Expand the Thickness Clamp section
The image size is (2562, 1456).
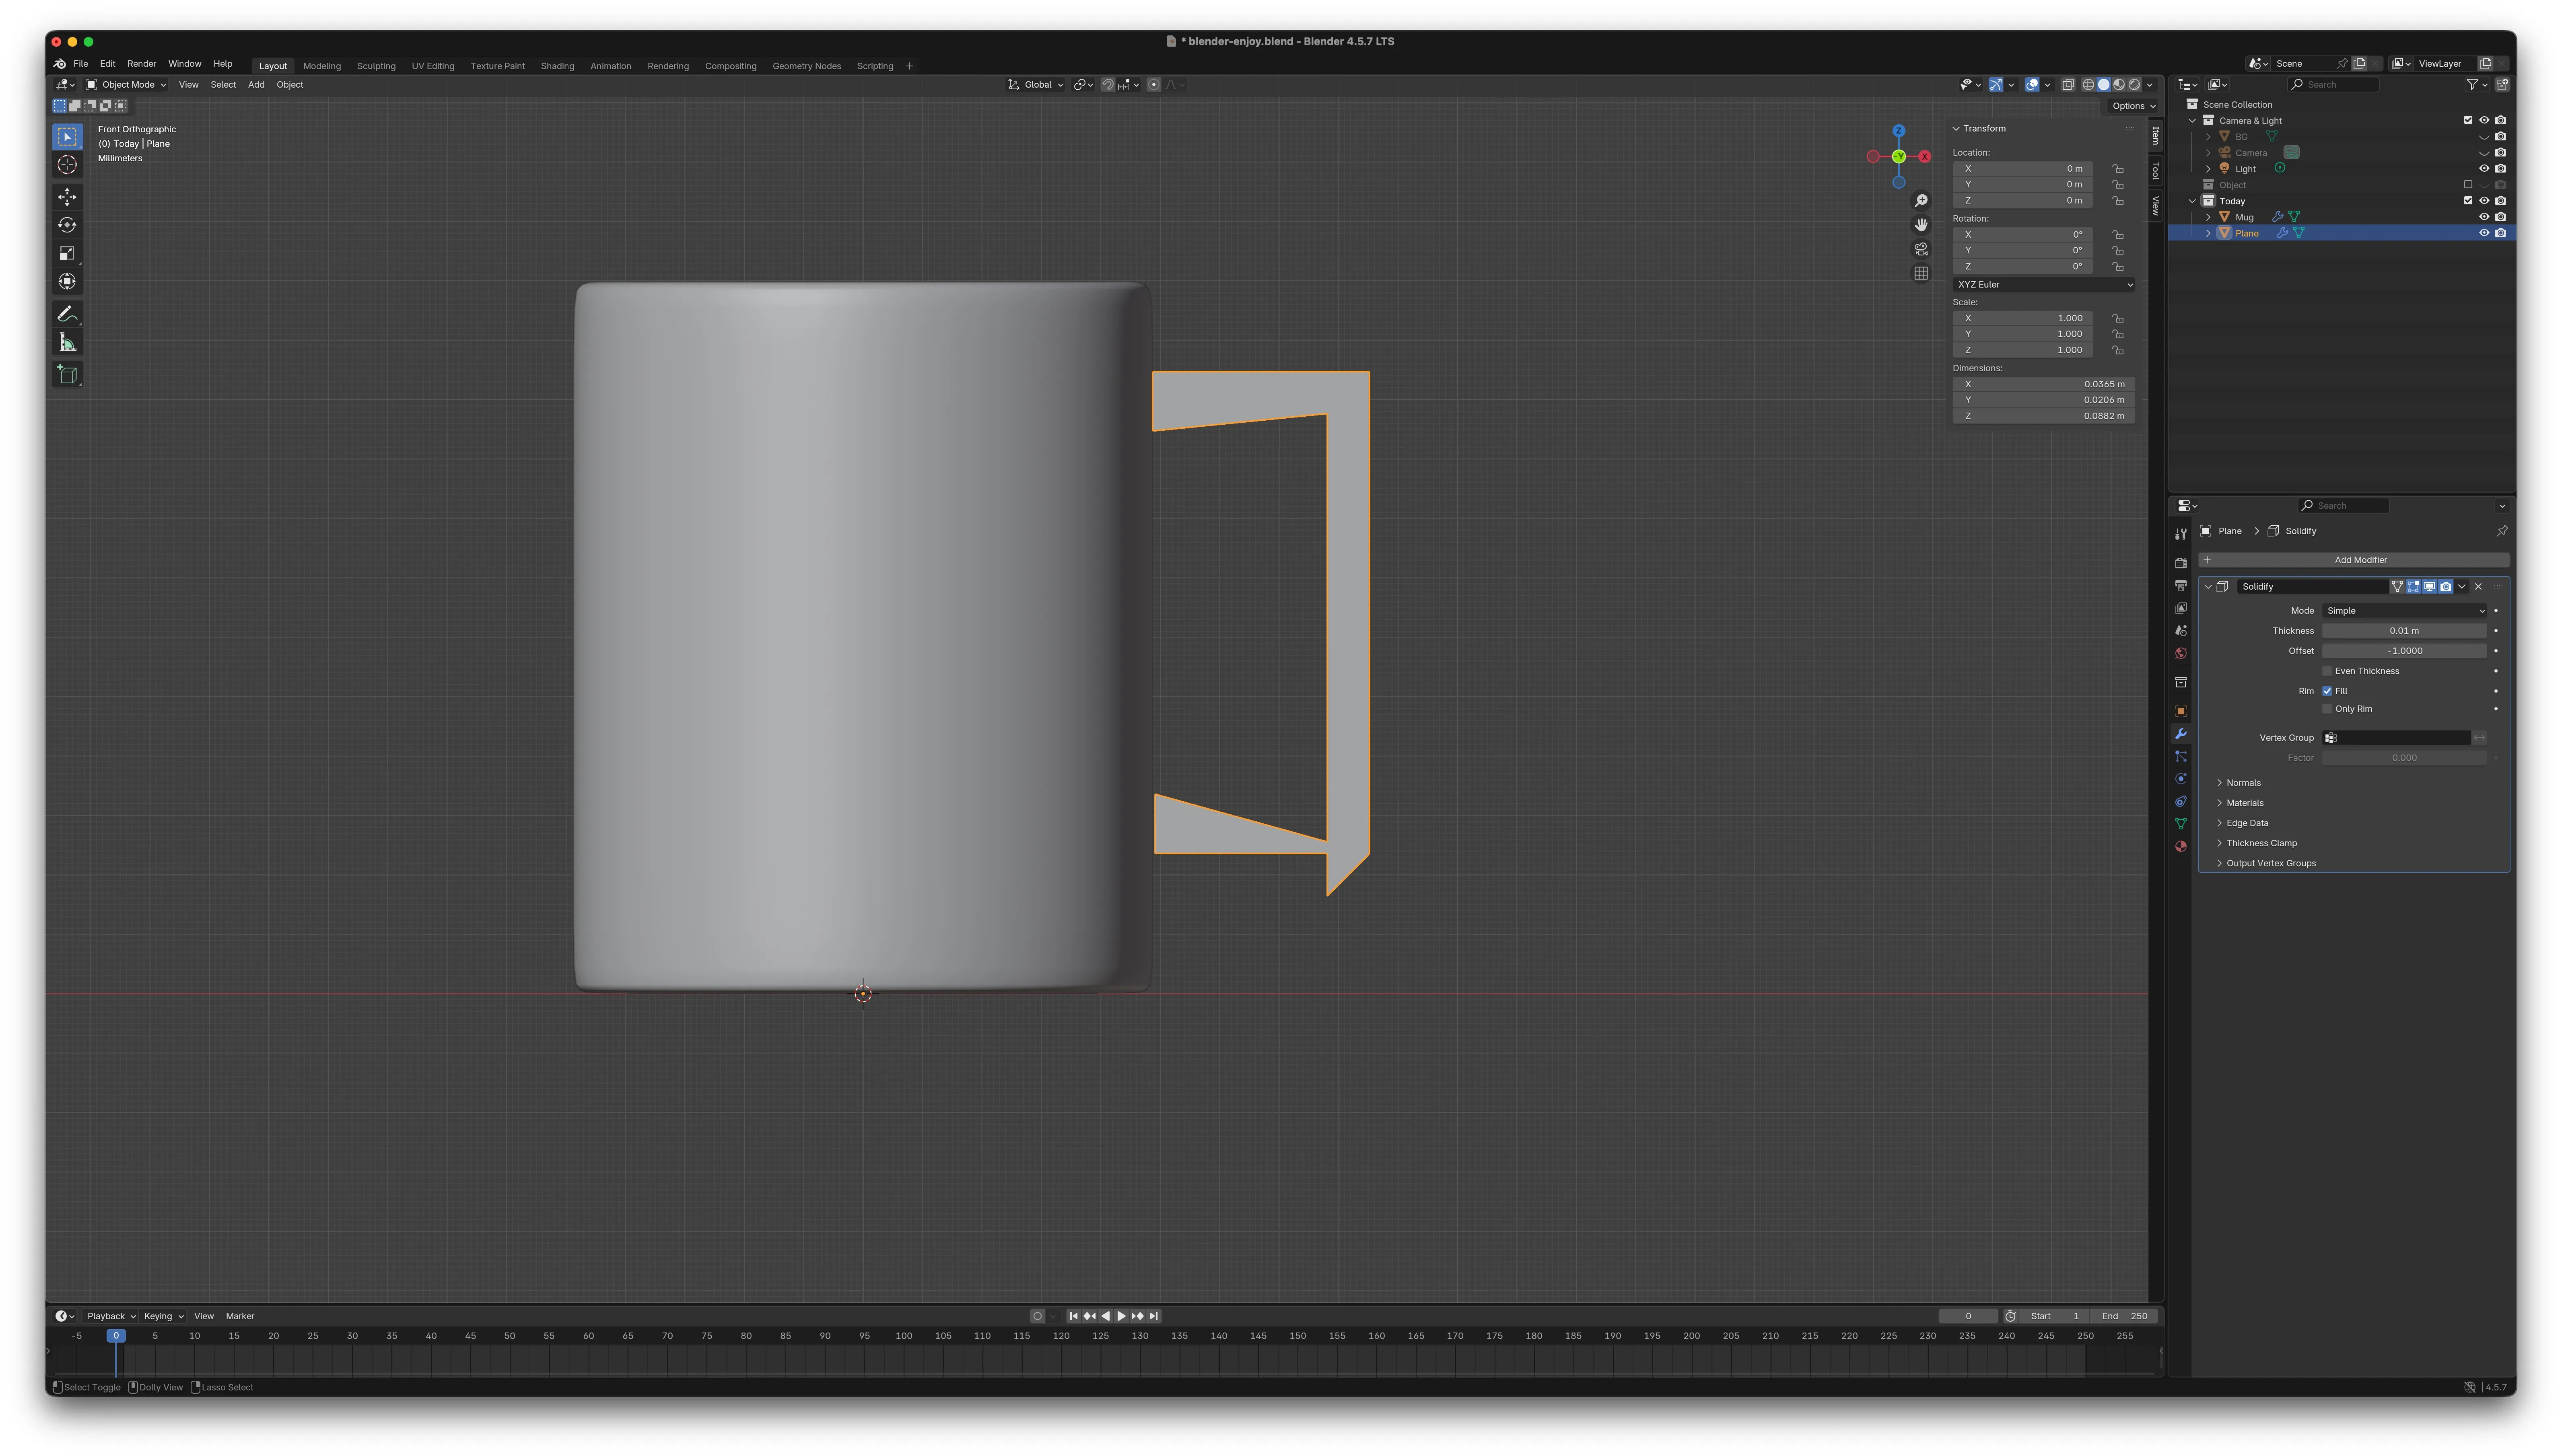click(2261, 843)
